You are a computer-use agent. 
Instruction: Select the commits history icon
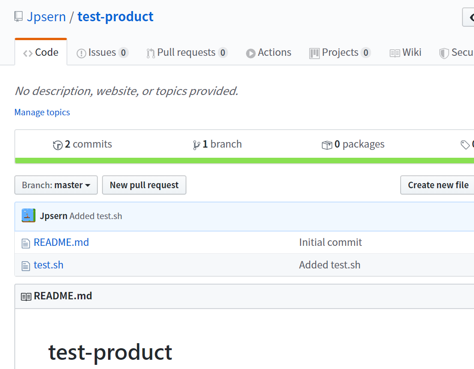(58, 144)
